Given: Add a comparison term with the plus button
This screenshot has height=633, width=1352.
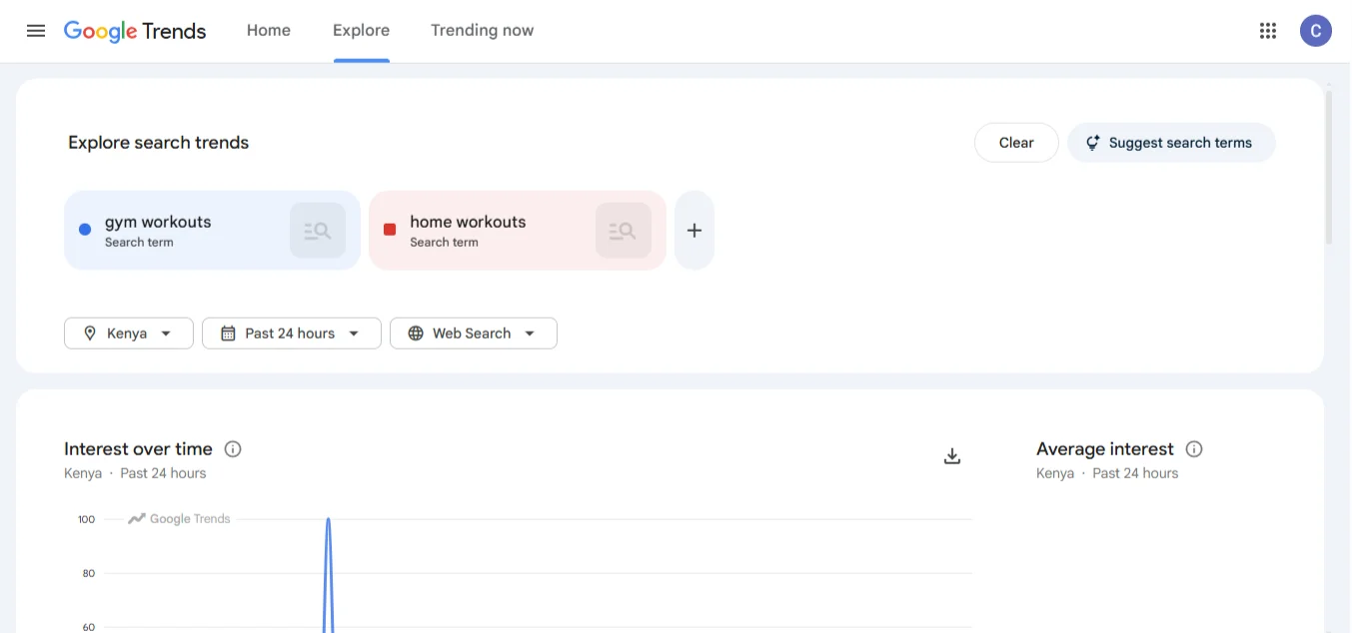Looking at the screenshot, I should point(694,231).
